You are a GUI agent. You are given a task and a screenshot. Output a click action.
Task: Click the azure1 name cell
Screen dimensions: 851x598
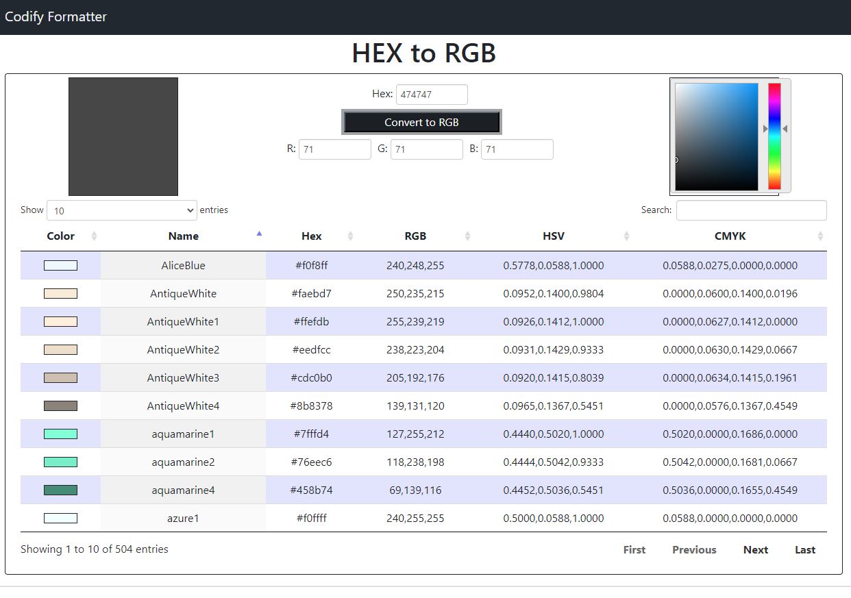tap(183, 519)
